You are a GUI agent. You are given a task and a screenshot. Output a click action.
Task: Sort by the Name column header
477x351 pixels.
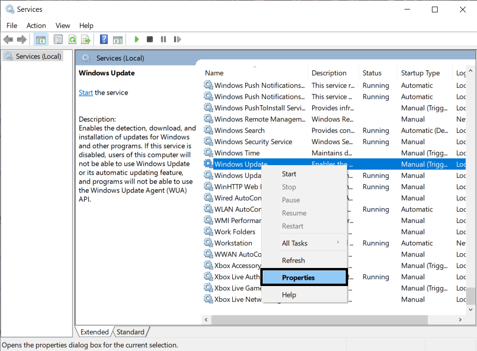click(x=255, y=73)
